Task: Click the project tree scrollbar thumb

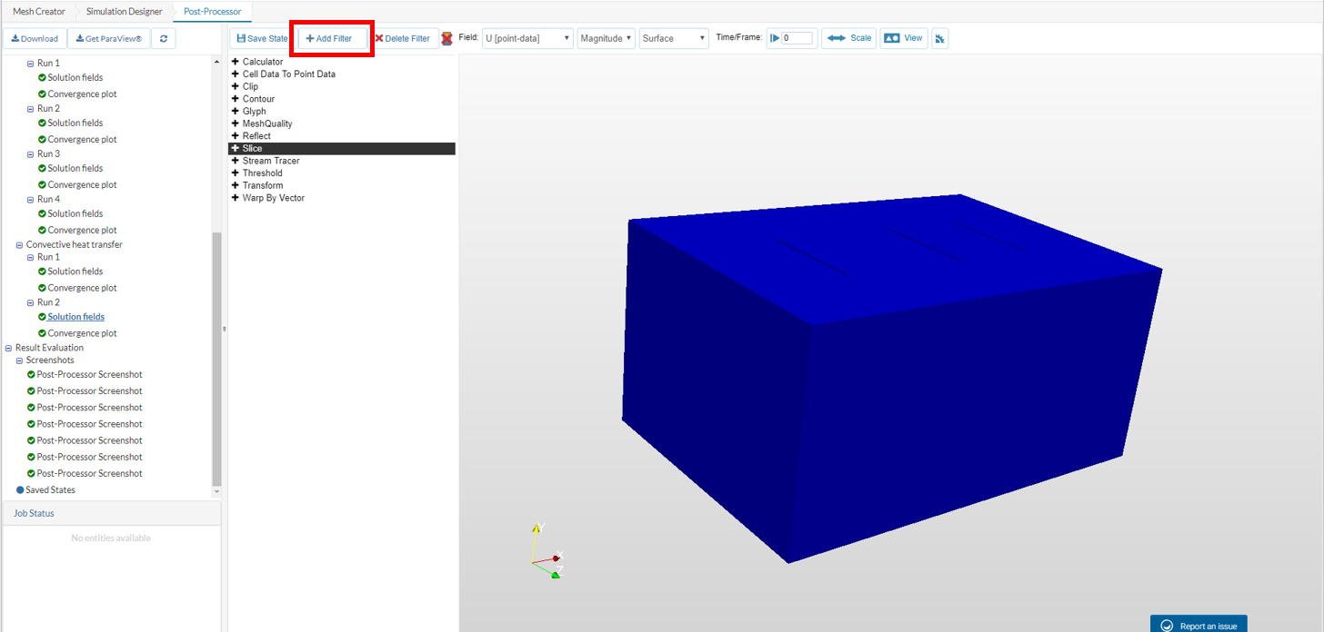Action: click(x=216, y=359)
